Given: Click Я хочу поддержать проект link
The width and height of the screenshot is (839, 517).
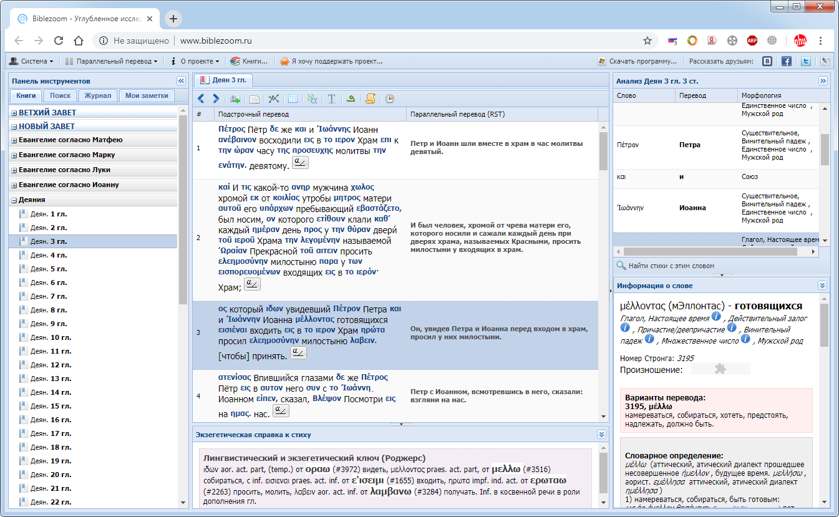Looking at the screenshot, I should pyautogui.click(x=331, y=61).
